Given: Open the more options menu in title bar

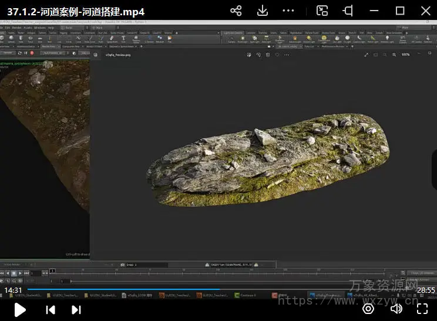Looking at the screenshot, I should pyautogui.click(x=288, y=11).
